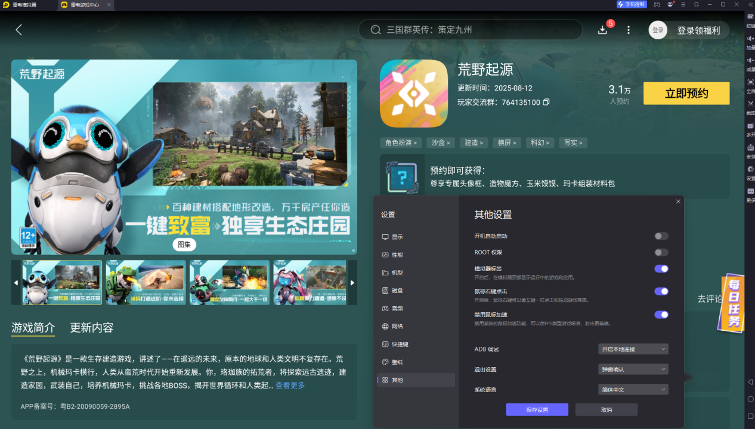The image size is (755, 429).
Task: Click the Android back triangle icon
Action: coord(750,381)
